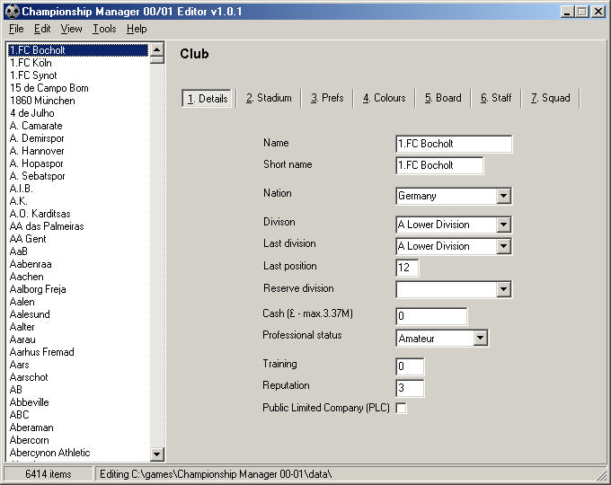Select A. Demirspor in club list
Viewport: 611px width, 485px height.
[x=78, y=138]
